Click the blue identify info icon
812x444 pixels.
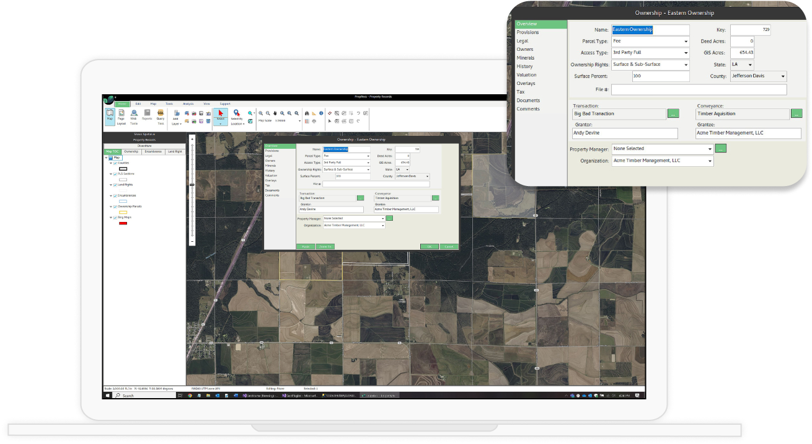point(321,113)
